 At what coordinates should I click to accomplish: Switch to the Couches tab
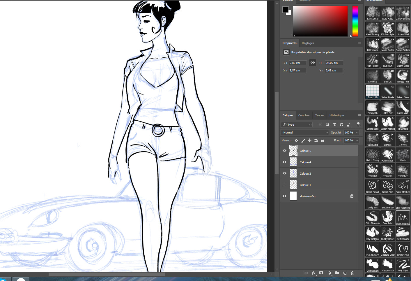click(x=304, y=115)
